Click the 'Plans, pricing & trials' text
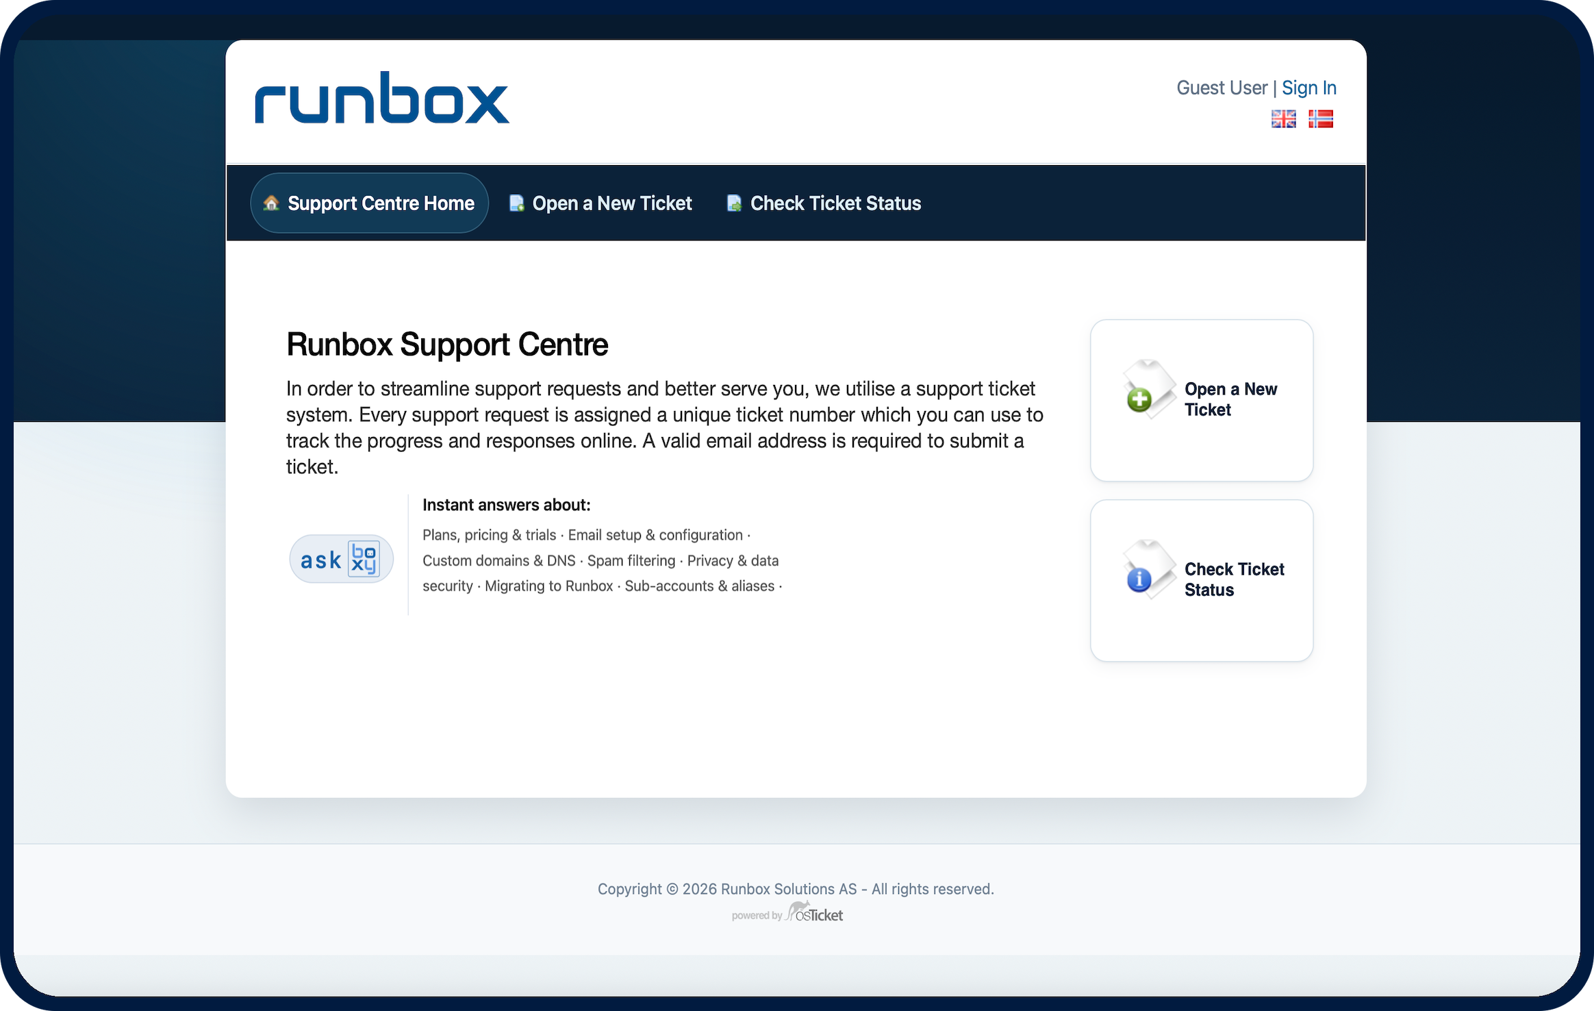This screenshot has height=1011, width=1594. coord(490,535)
